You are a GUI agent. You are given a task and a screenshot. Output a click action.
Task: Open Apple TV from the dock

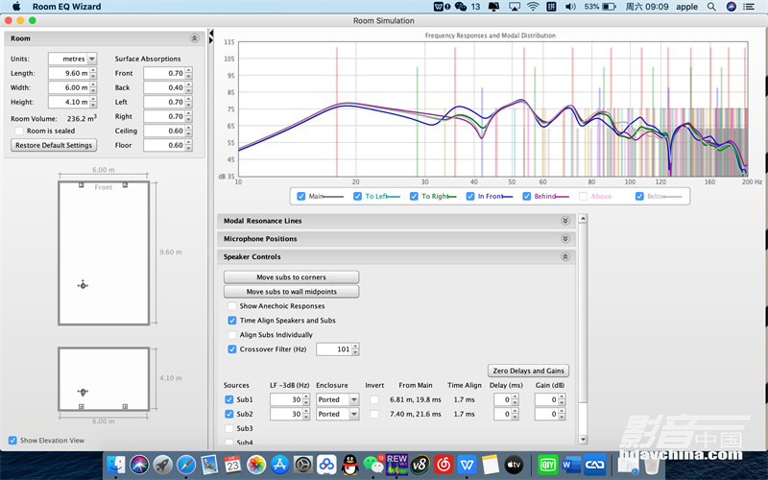pos(514,465)
